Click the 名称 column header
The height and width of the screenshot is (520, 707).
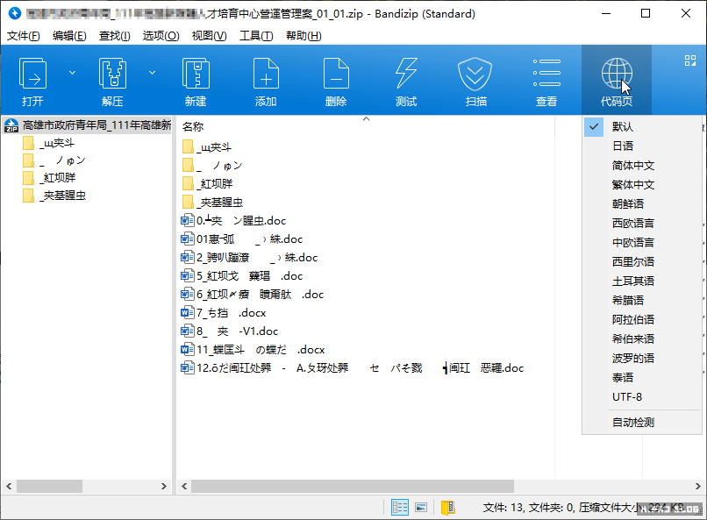[x=193, y=126]
